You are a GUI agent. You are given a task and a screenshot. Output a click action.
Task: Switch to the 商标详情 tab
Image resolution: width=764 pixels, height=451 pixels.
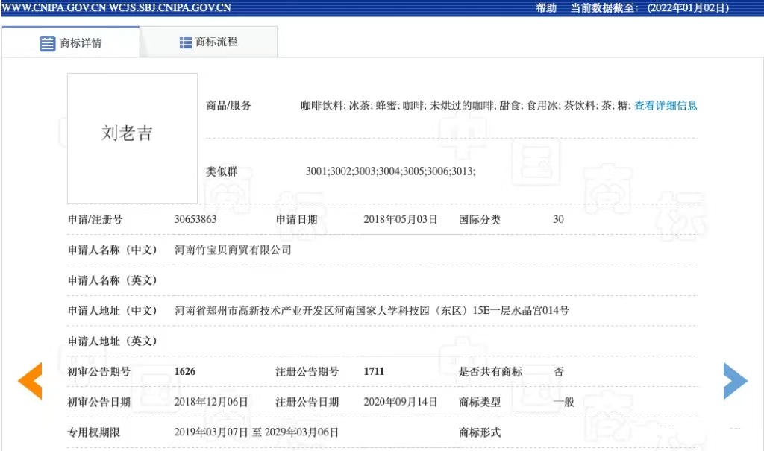click(71, 42)
